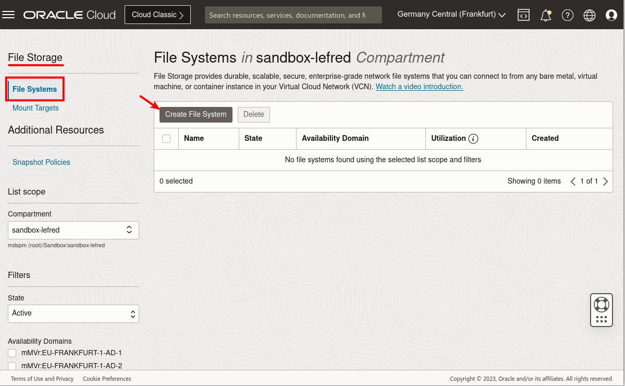Change the State filter dropdown
Screen dimensions: 625x386
(x=73, y=313)
